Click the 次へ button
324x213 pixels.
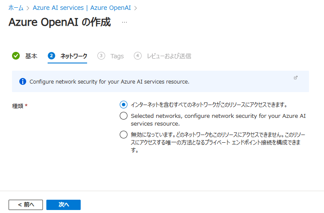[x=64, y=205]
